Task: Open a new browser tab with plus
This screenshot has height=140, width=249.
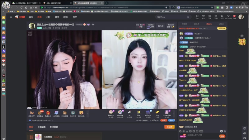Action: pos(107,3)
